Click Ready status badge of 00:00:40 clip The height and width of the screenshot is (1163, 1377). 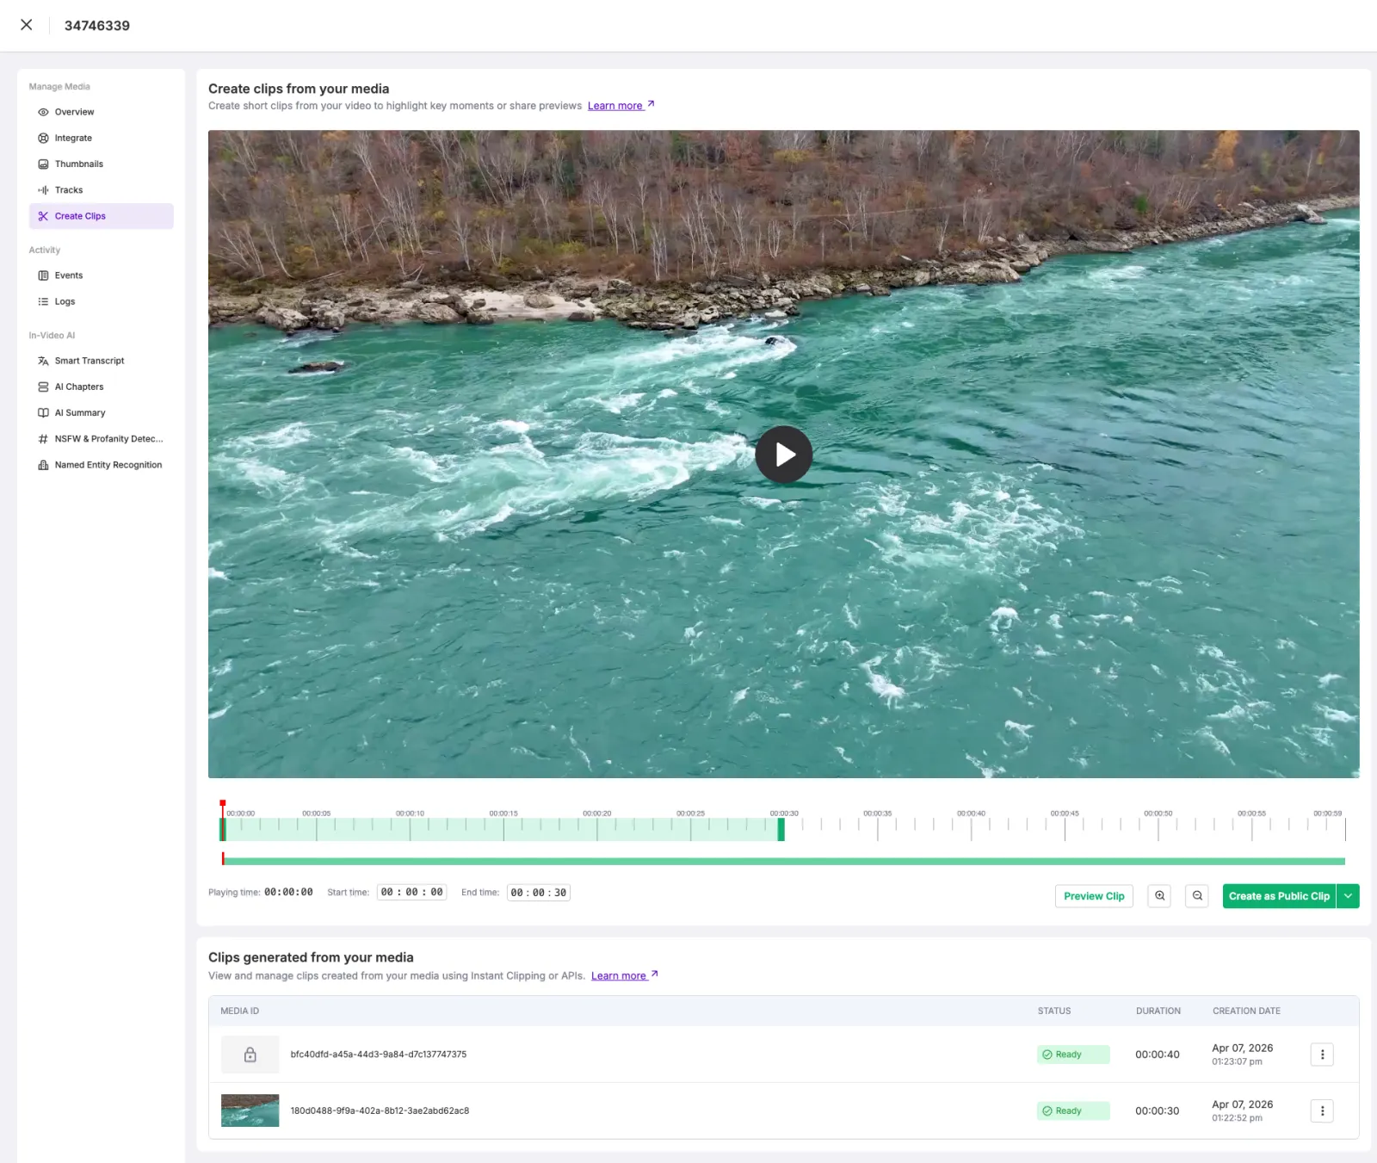point(1073,1055)
